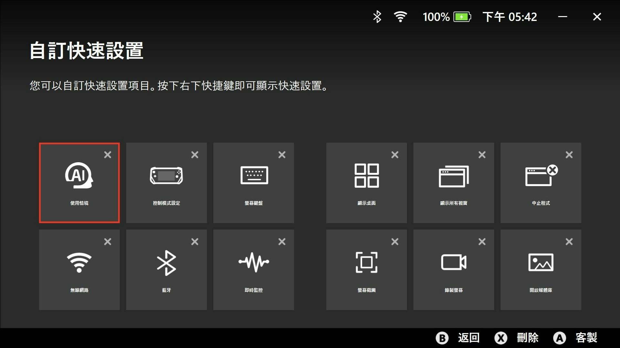This screenshot has width=620, height=348.
Task: Click the 開啟媒體庫 tile label
Action: pyautogui.click(x=541, y=290)
